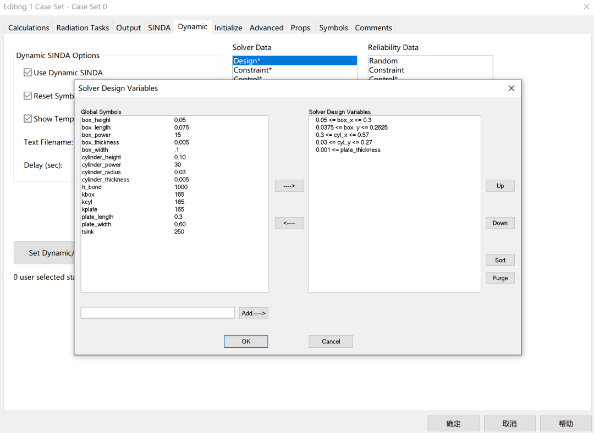The width and height of the screenshot is (594, 433).
Task: Click the Set Dynamic button
Action: tap(44, 253)
